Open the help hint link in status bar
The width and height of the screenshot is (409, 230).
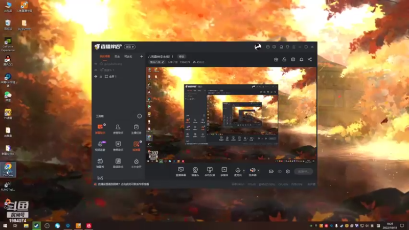123,184
